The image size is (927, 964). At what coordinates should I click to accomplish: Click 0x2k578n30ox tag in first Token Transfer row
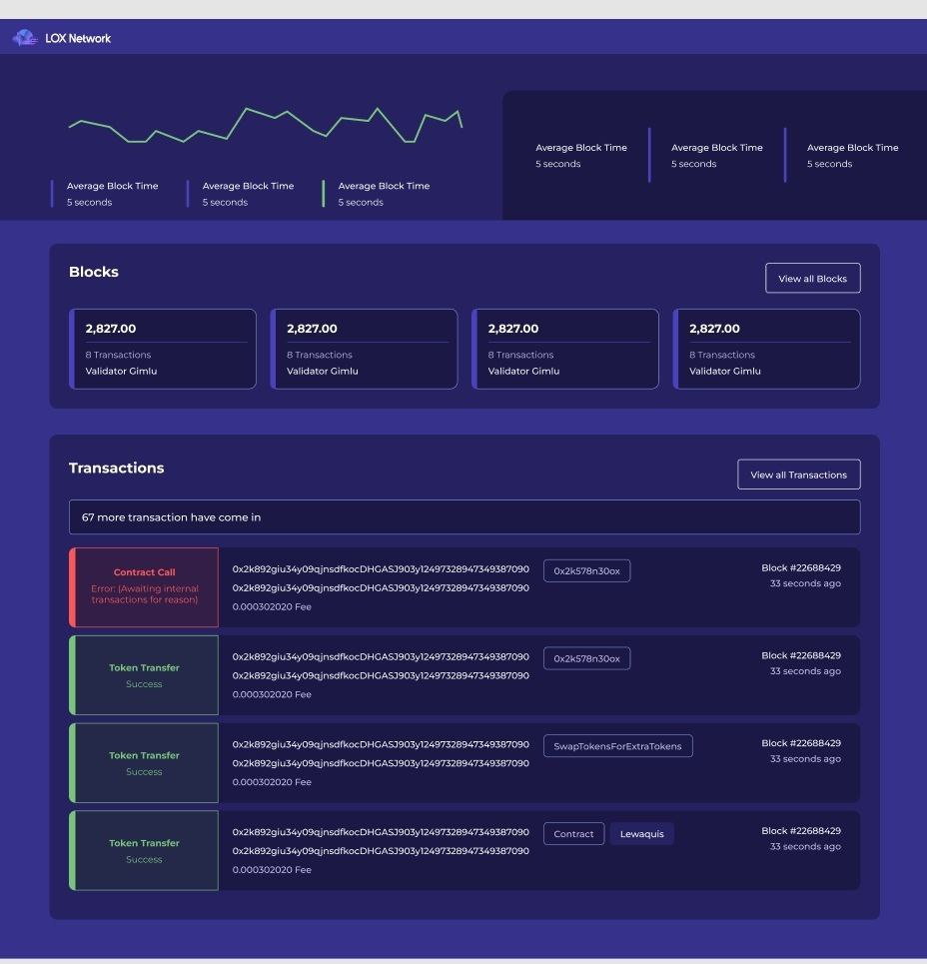click(x=586, y=658)
